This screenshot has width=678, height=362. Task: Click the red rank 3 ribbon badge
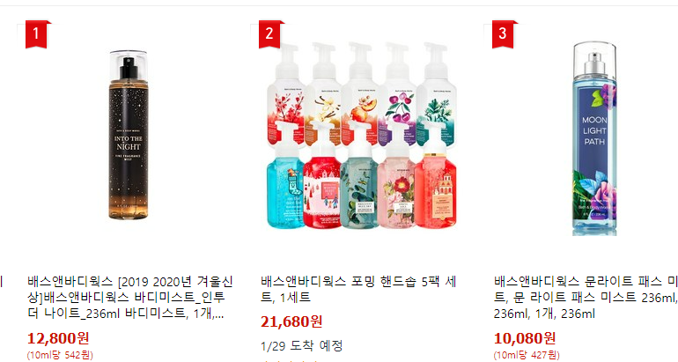click(x=503, y=33)
